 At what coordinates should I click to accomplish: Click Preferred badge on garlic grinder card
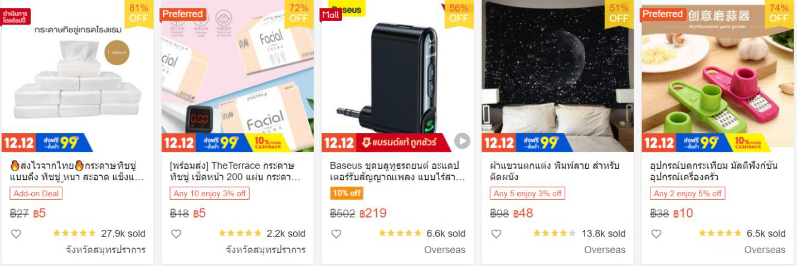pos(663,14)
